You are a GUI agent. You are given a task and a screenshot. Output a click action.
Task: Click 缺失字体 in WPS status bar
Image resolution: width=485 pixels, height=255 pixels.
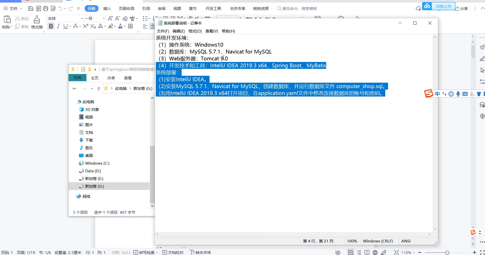[x=201, y=252]
